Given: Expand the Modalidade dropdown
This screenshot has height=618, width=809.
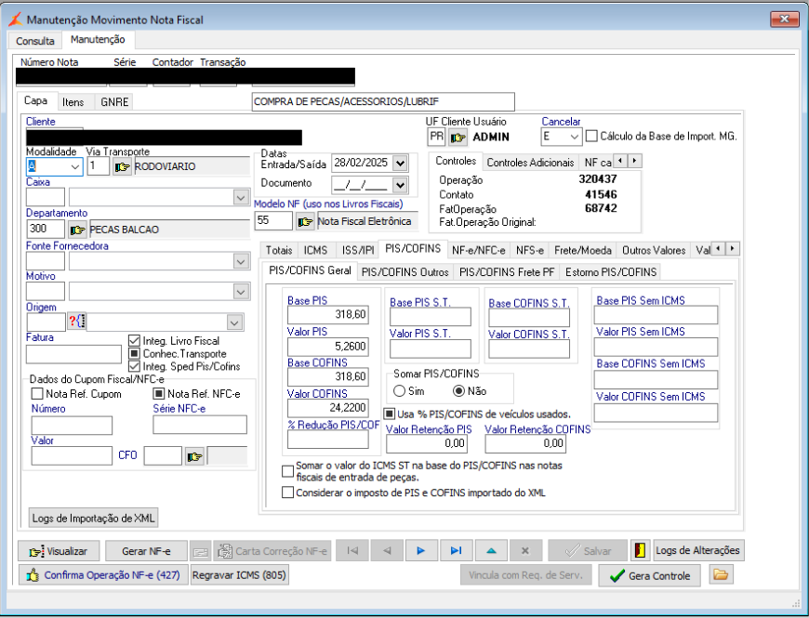Looking at the screenshot, I should 74,167.
